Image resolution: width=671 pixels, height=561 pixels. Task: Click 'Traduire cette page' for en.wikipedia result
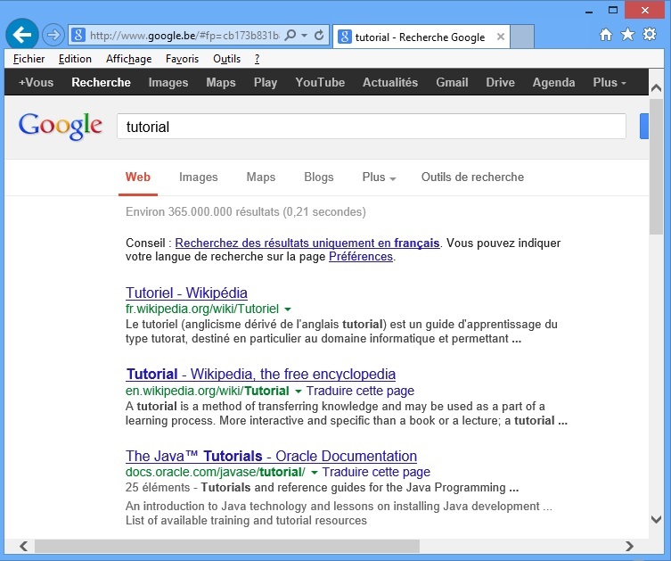(x=360, y=391)
